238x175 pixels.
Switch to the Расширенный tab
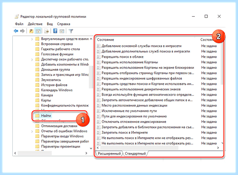pyautogui.click(x=109, y=154)
